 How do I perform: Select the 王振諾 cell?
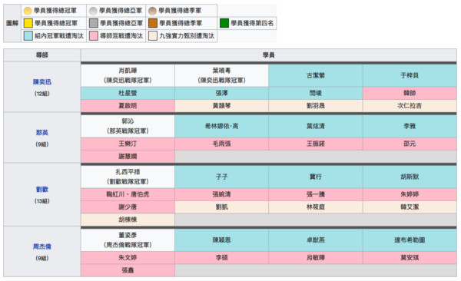click(x=316, y=144)
